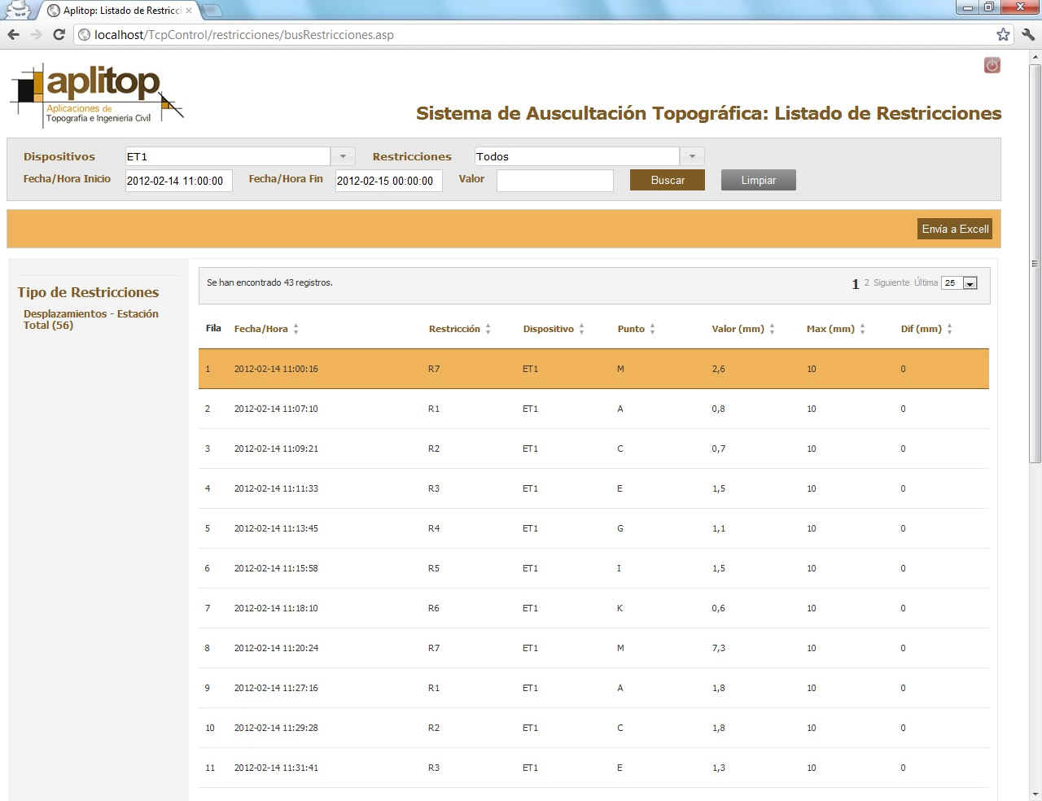Open the records-per-page dropdown showing 25
Image resolution: width=1042 pixels, height=801 pixels.
click(970, 283)
